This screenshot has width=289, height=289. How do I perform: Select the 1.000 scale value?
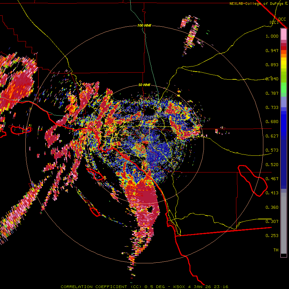click(272, 36)
